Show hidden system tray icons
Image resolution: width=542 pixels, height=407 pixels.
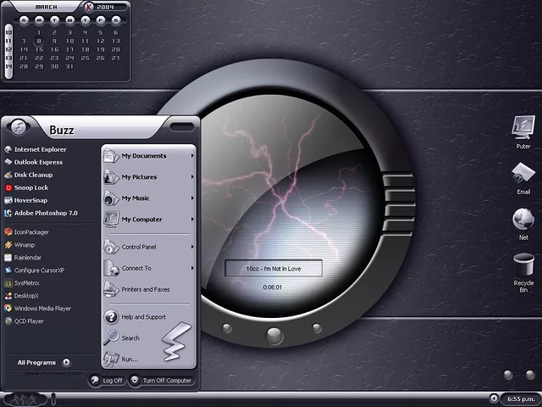[494, 398]
